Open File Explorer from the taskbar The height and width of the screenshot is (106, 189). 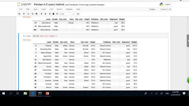tap(25, 93)
